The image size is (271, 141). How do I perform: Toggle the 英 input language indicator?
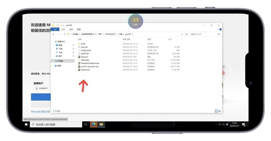pyautogui.click(x=227, y=124)
